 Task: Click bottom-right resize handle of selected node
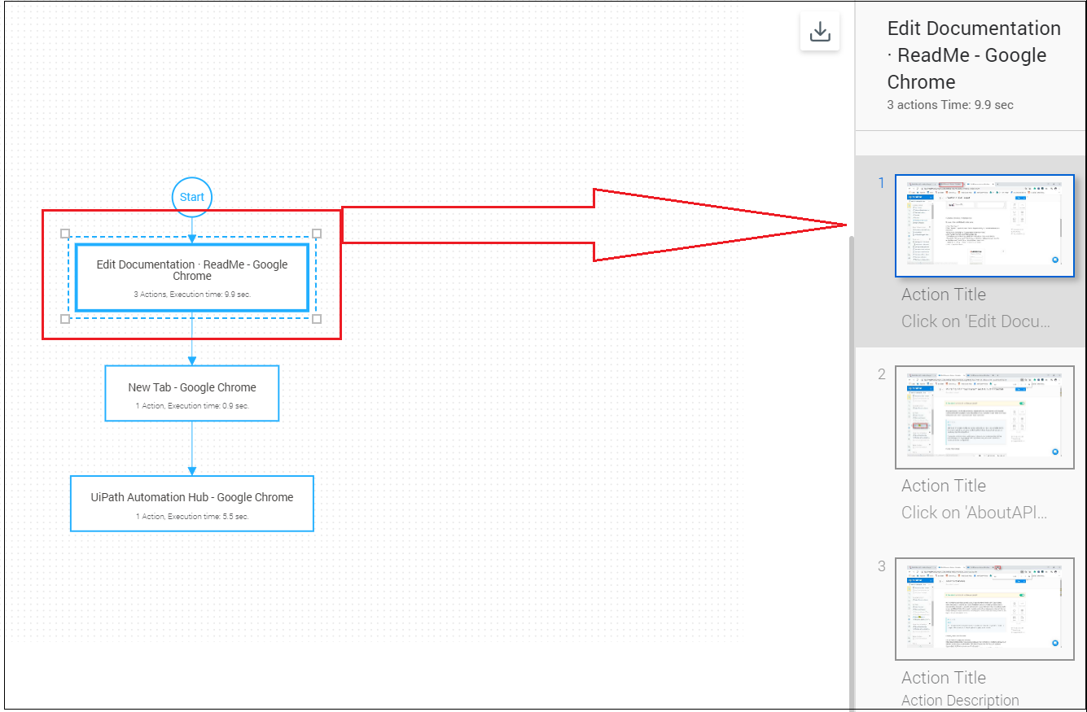(317, 318)
